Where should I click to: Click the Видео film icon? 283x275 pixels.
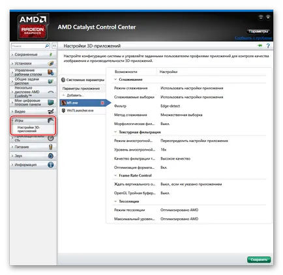click(51, 111)
